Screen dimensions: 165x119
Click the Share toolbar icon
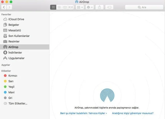(x=100, y=7)
